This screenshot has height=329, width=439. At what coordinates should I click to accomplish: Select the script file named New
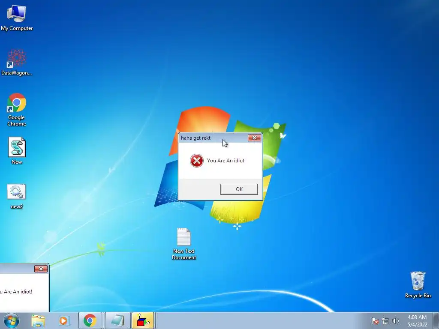[17, 151]
